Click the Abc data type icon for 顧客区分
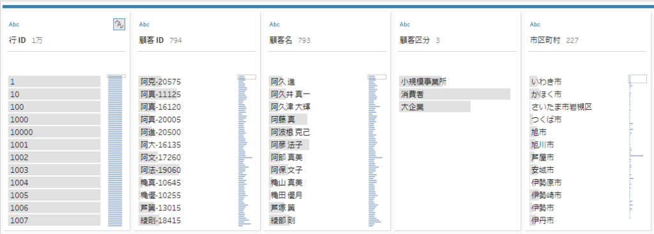Viewport: 654px width, 234px height. pyautogui.click(x=404, y=25)
